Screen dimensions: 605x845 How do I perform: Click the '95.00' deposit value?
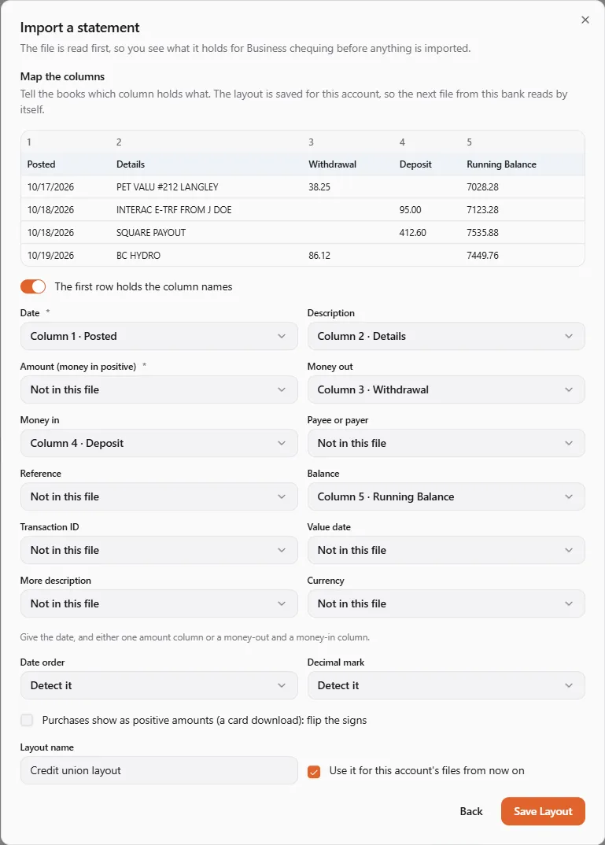(x=411, y=209)
